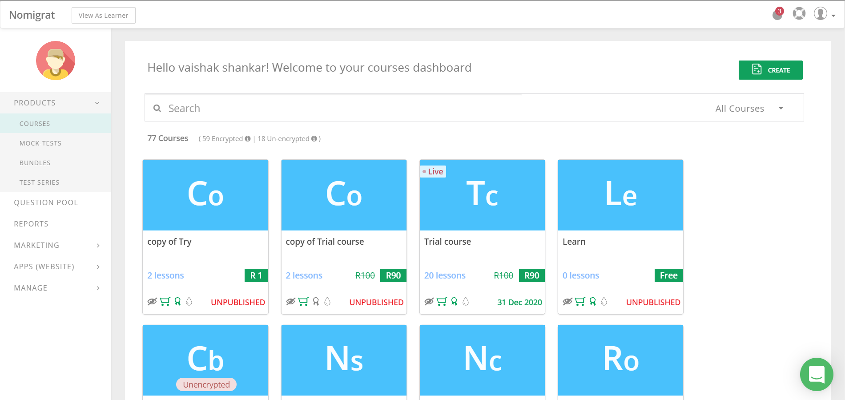The width and height of the screenshot is (845, 400).
Task: Click the Unencrypted badge on Cb card
Action: tap(206, 384)
